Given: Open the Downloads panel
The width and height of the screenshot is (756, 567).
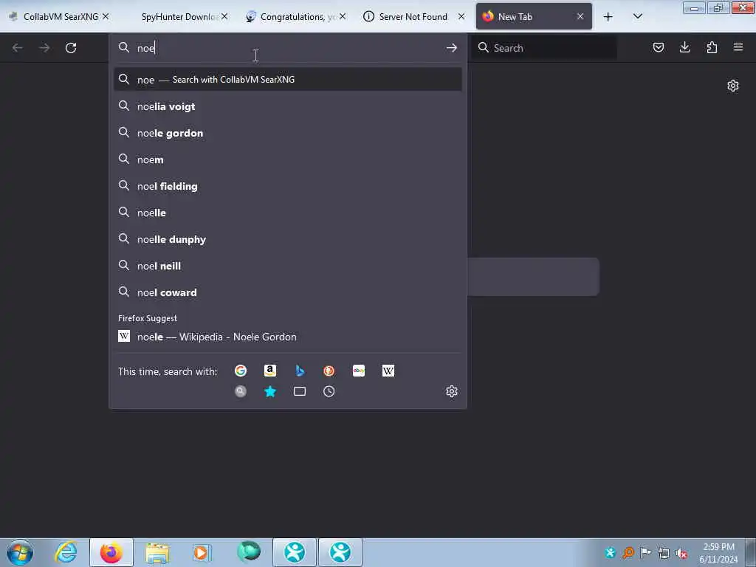Looking at the screenshot, I should point(684,47).
